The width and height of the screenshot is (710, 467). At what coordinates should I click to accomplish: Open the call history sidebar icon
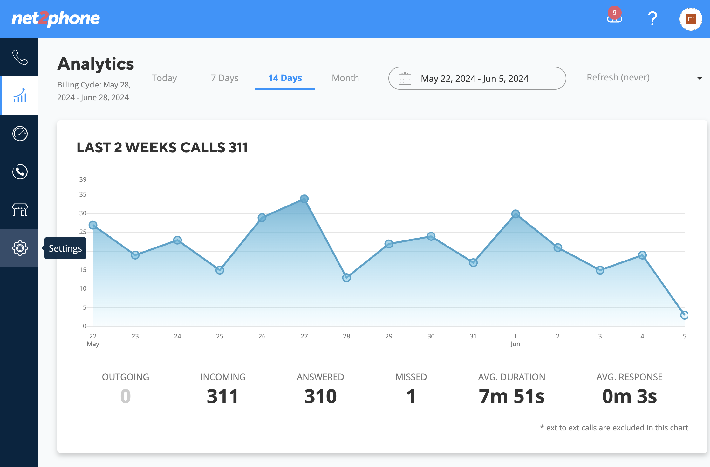coord(20,172)
